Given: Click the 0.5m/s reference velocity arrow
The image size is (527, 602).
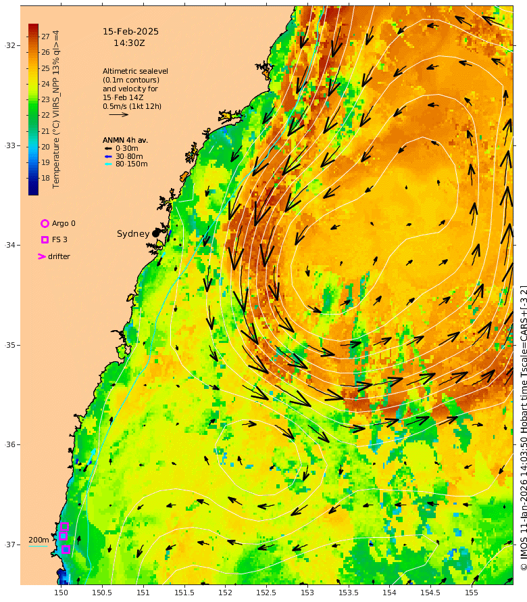Looking at the screenshot, I should click(119, 114).
